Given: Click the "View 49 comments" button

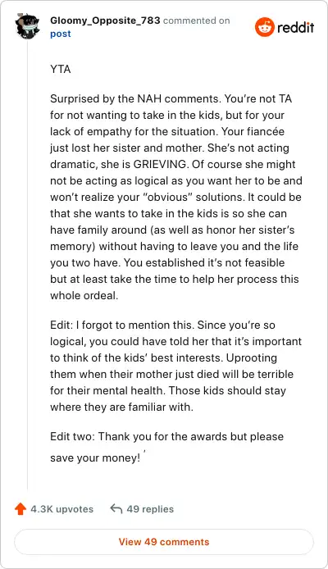Looking at the screenshot, I should click(164, 542).
